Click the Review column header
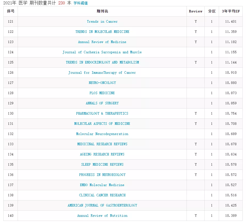The height and width of the screenshot is (222, 246). pyautogui.click(x=195, y=11)
